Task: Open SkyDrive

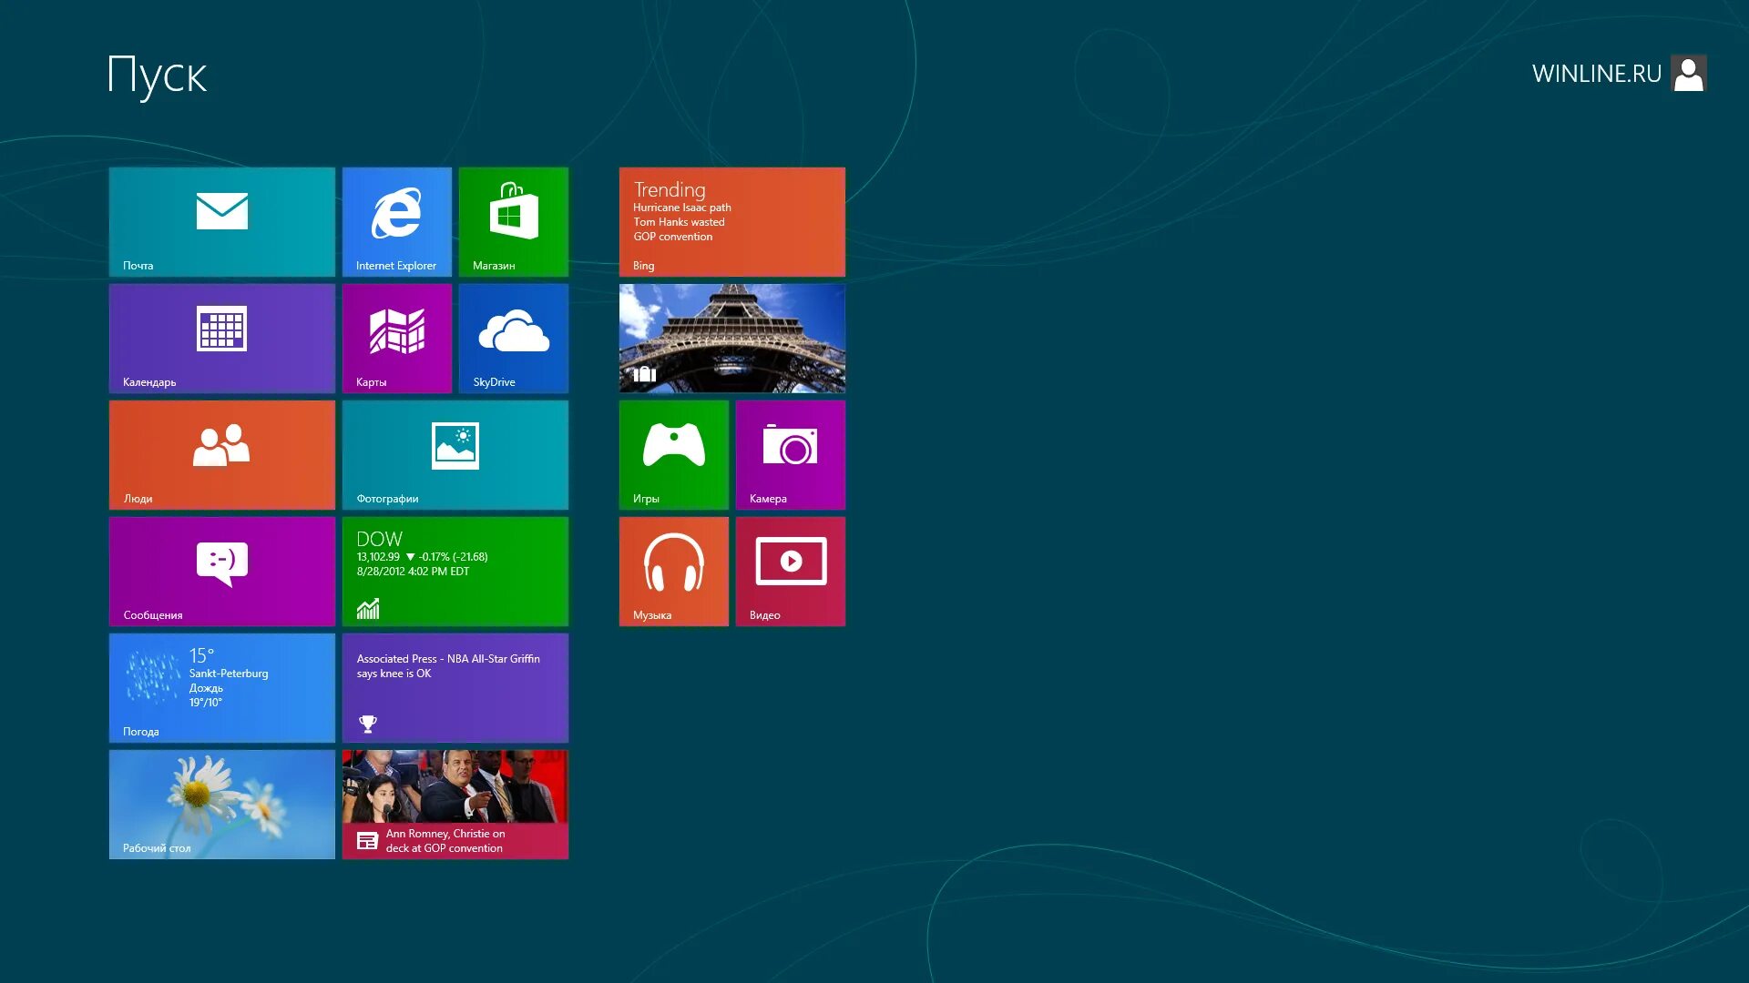Action: click(x=513, y=338)
